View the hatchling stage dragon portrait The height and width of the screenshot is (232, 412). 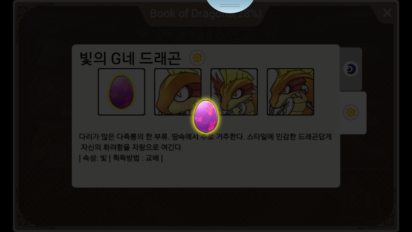(178, 92)
